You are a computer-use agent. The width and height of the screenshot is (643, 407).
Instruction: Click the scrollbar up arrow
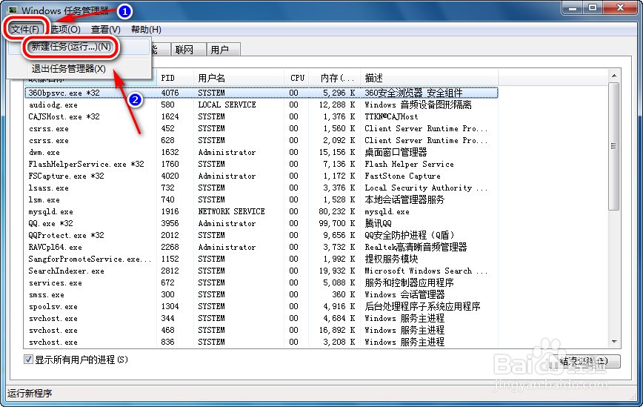point(614,76)
